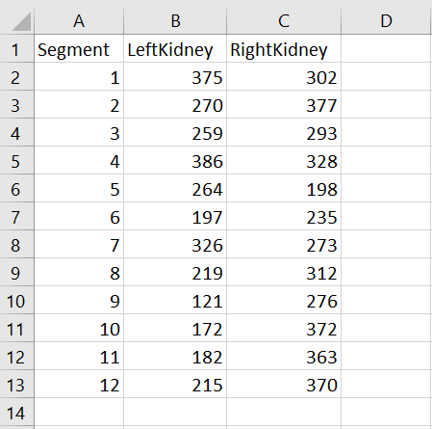Select column D header

[x=386, y=21]
